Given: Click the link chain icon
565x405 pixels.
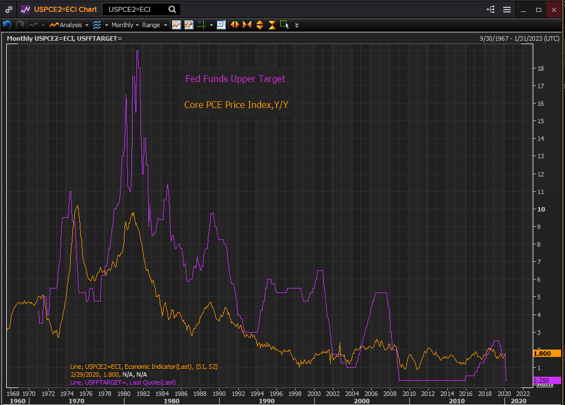Looking at the screenshot, I should click(x=8, y=10).
